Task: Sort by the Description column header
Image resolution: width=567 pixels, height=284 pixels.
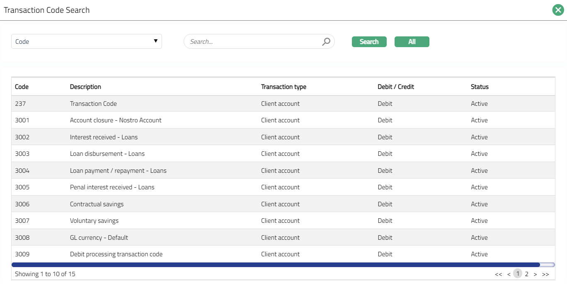Action: click(x=85, y=87)
